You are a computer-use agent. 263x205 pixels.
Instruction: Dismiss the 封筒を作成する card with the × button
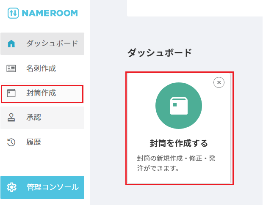(219, 83)
